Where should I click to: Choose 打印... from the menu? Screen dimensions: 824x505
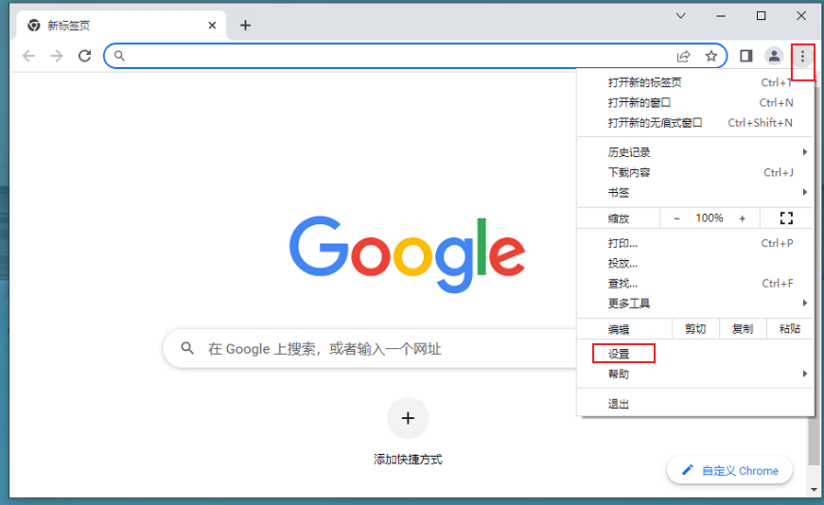point(694,243)
